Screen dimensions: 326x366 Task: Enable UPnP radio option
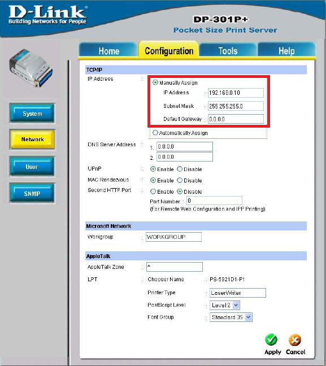(x=153, y=169)
